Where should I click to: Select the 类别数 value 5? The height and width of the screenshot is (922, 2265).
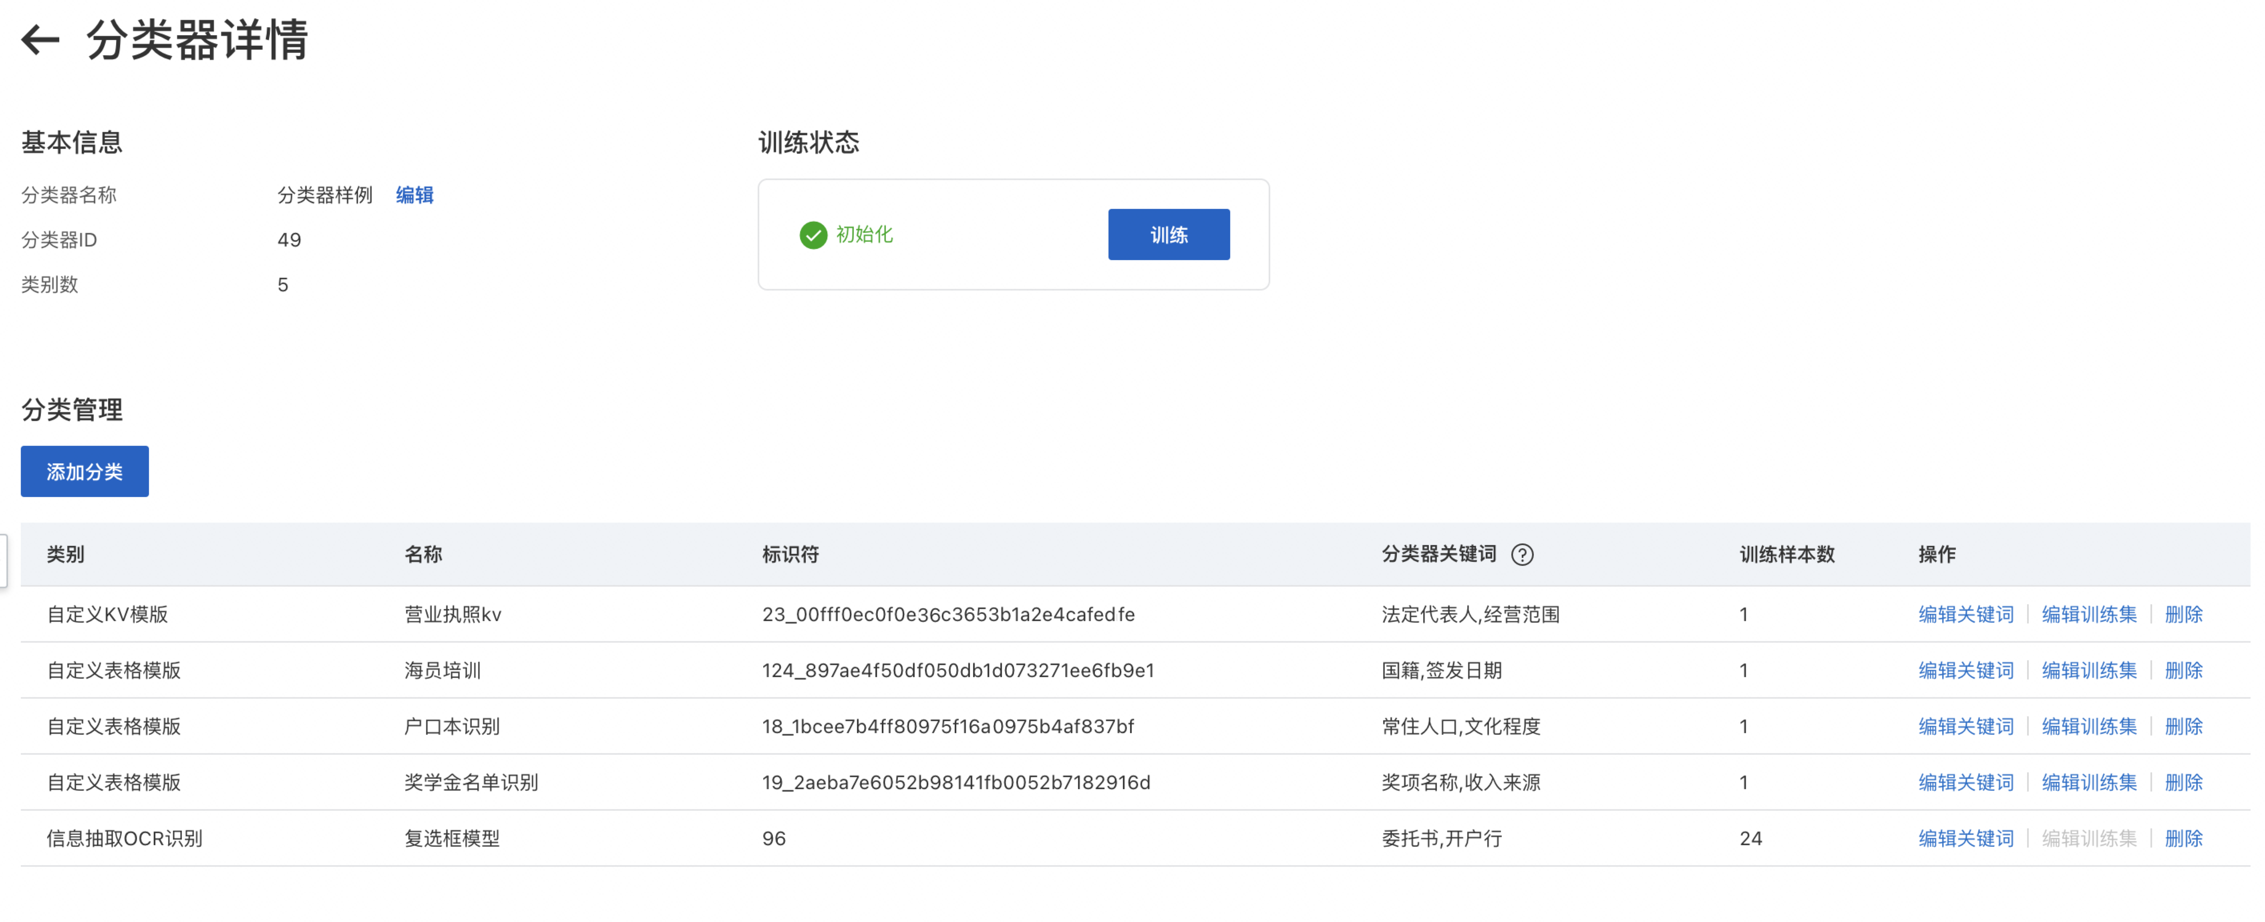pyautogui.click(x=283, y=285)
